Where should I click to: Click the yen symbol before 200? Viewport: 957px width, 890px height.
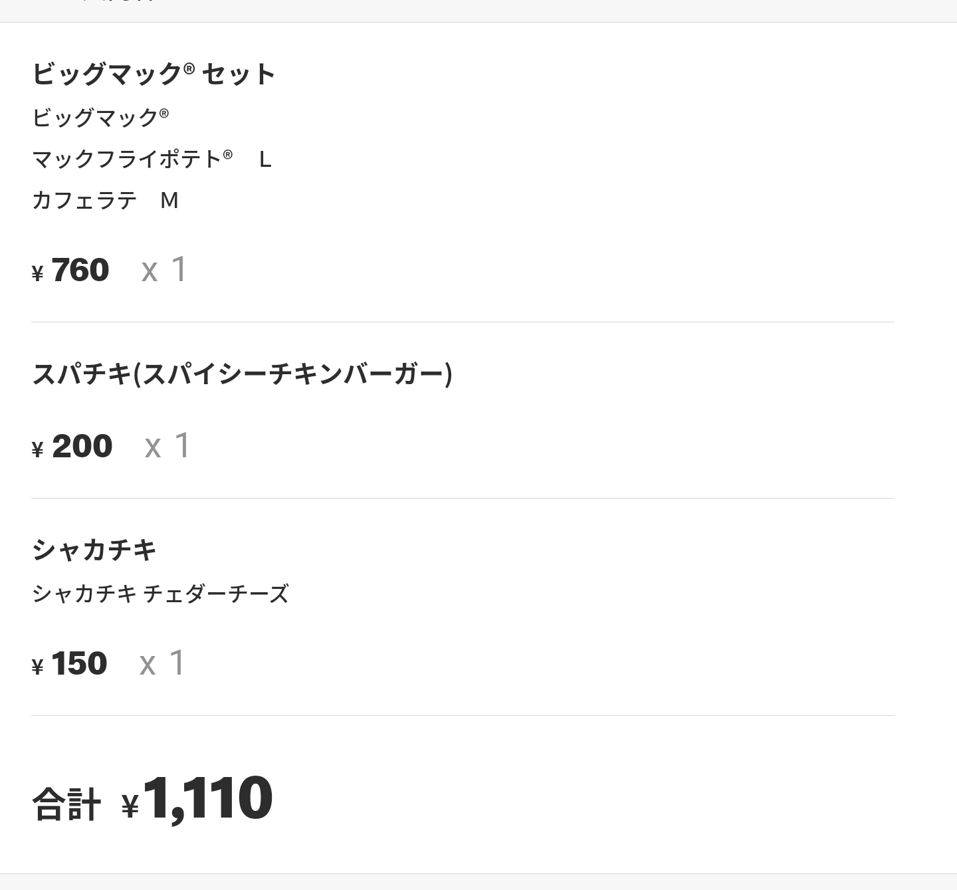pyautogui.click(x=38, y=450)
